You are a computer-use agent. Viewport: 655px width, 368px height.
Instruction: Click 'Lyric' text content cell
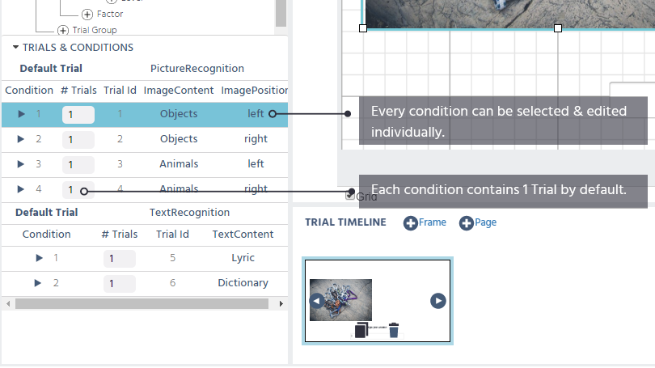[x=243, y=258]
